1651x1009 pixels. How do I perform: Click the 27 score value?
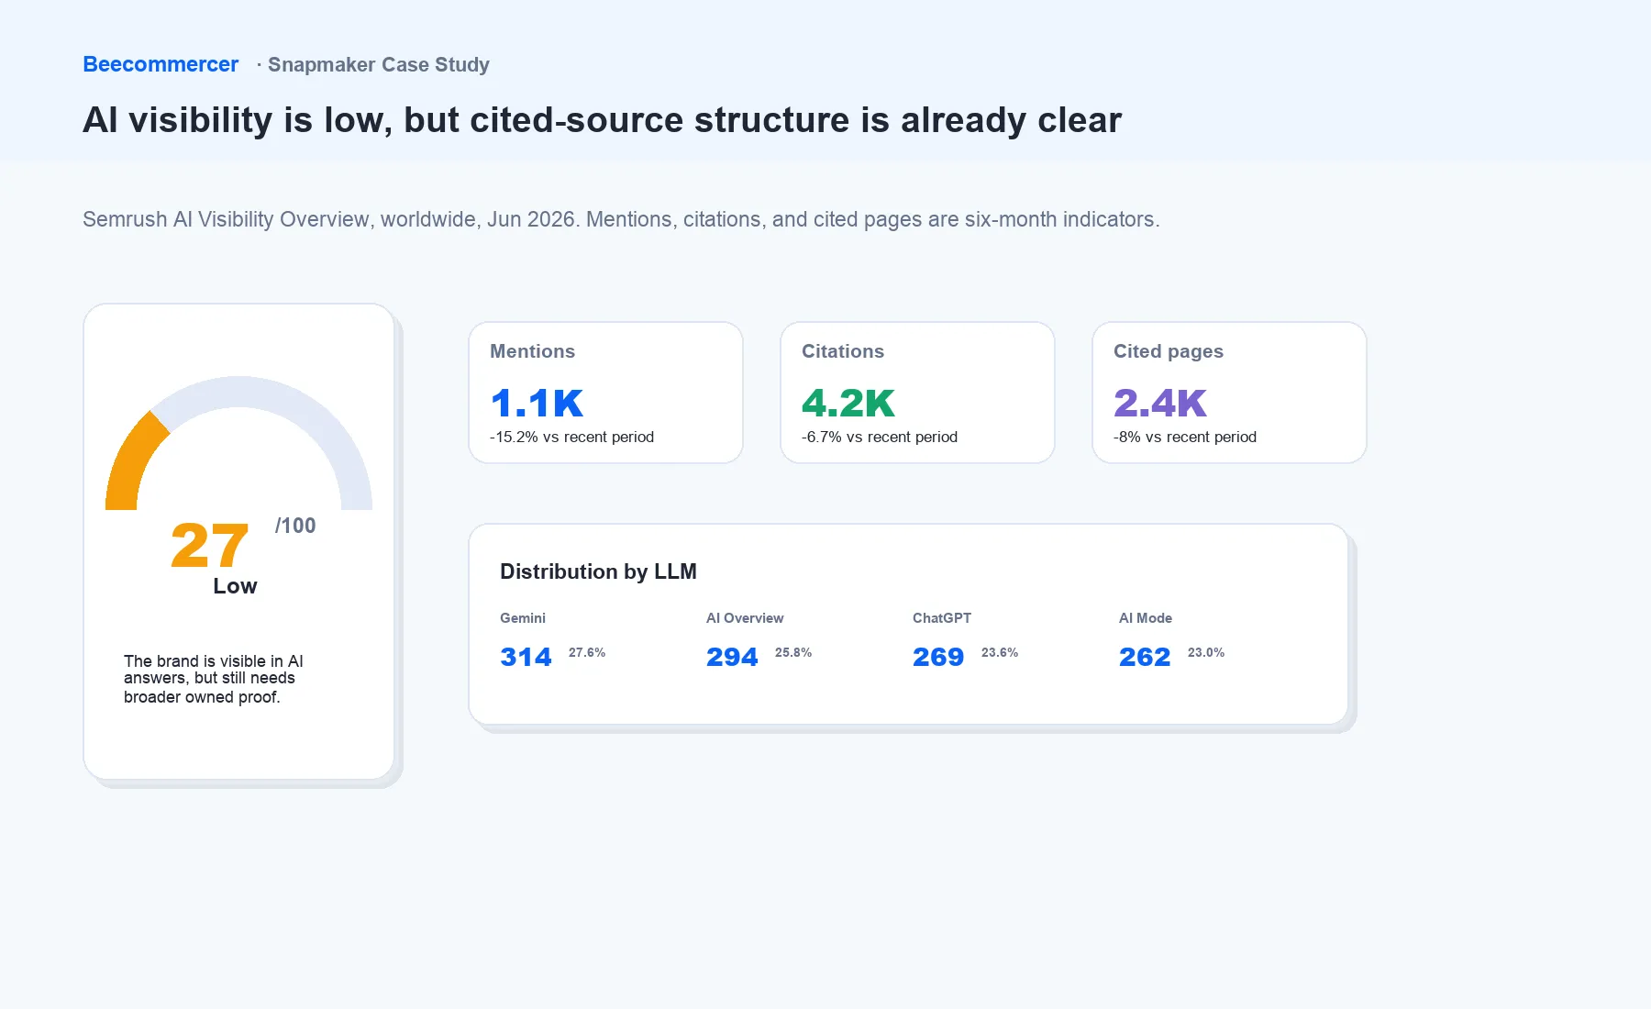[x=209, y=546]
